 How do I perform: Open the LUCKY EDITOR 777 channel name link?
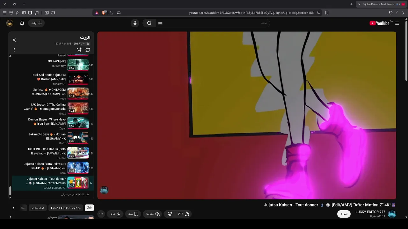click(370, 212)
